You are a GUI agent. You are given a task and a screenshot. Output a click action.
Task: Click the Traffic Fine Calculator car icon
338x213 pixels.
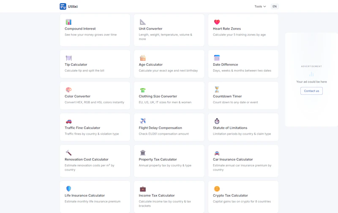68,122
